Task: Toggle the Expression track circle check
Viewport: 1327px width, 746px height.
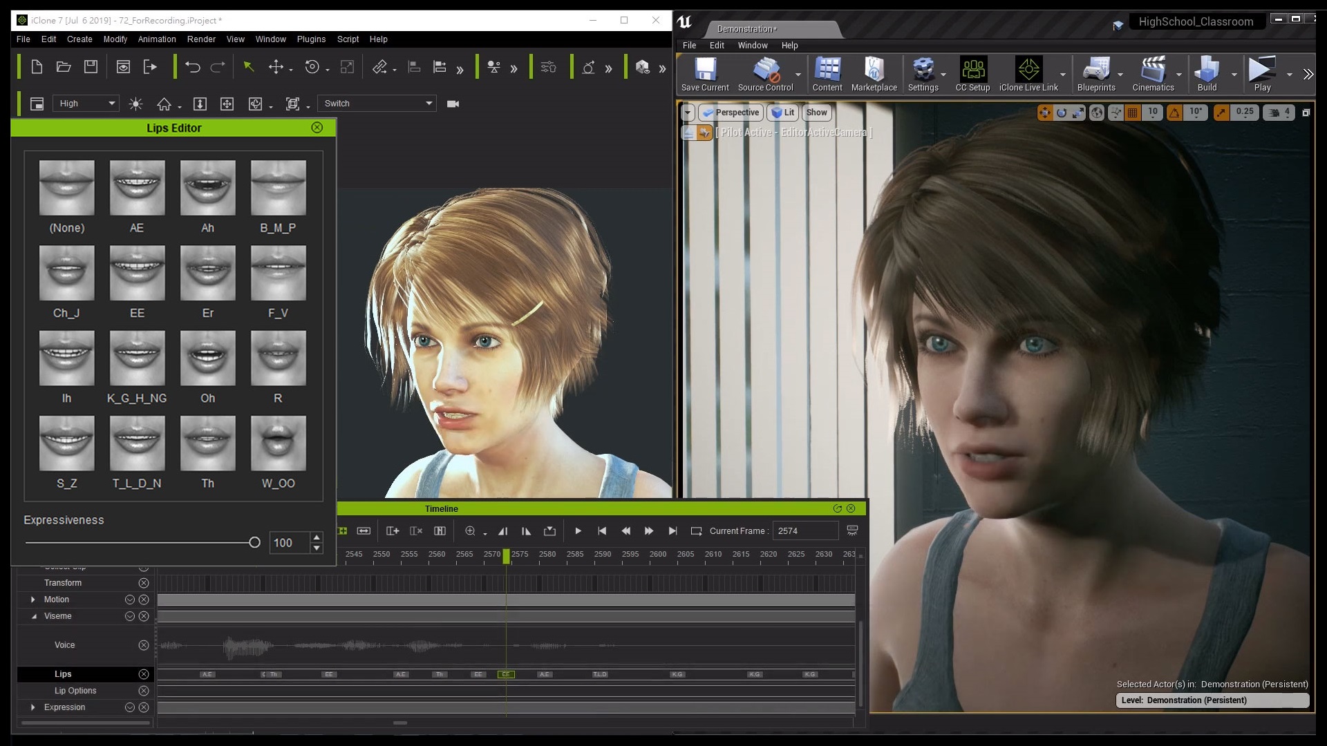Action: click(x=129, y=707)
